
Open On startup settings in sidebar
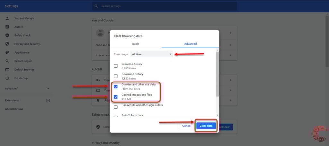(x=21, y=78)
